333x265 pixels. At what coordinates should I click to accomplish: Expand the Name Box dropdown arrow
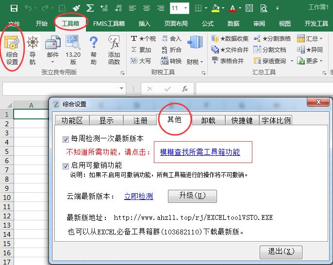pyautogui.click(x=121, y=89)
